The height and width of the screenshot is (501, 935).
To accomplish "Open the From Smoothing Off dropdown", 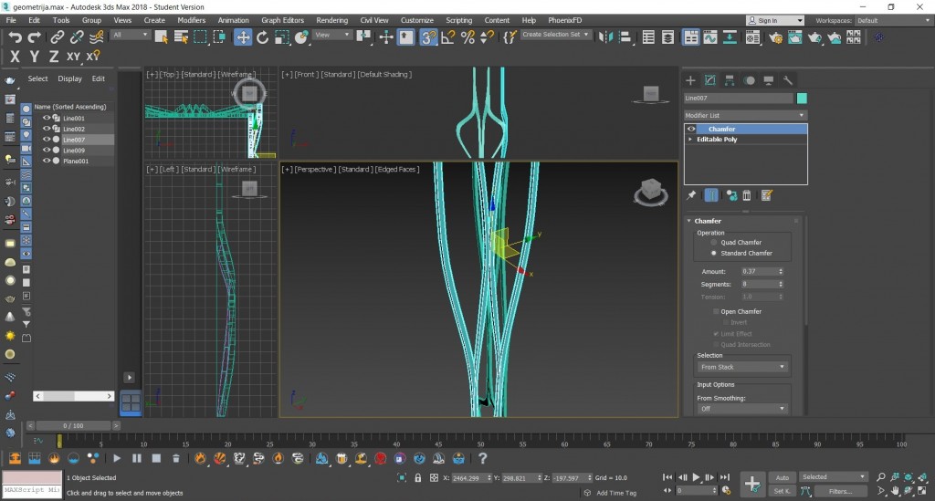I will point(742,409).
